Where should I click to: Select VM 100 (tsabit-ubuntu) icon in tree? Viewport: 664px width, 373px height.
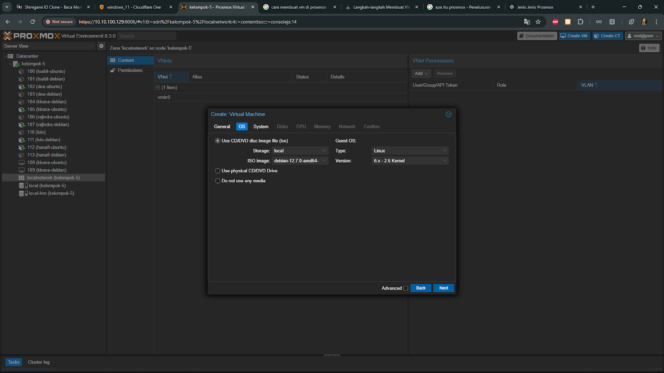[x=22, y=71]
